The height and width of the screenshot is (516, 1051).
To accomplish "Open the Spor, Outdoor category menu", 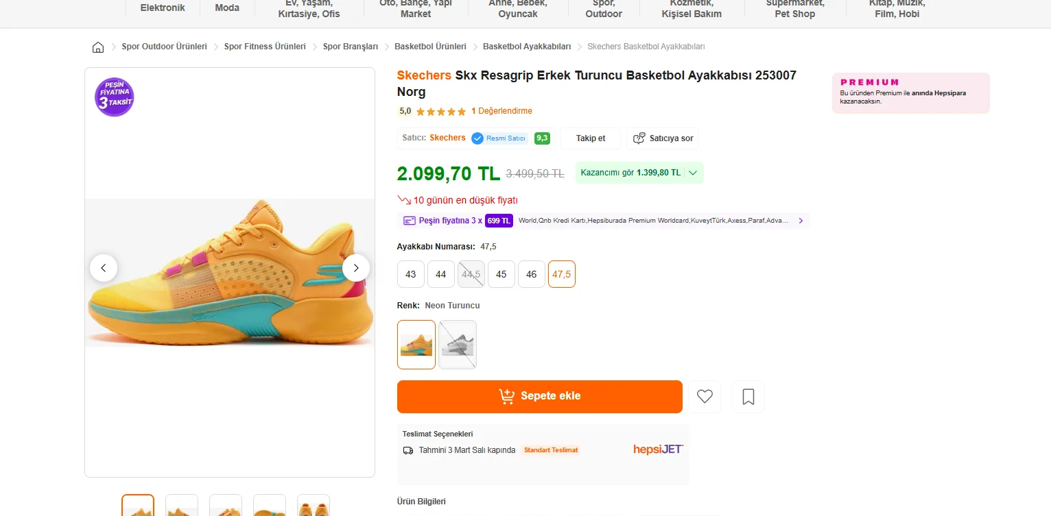I will tap(604, 9).
